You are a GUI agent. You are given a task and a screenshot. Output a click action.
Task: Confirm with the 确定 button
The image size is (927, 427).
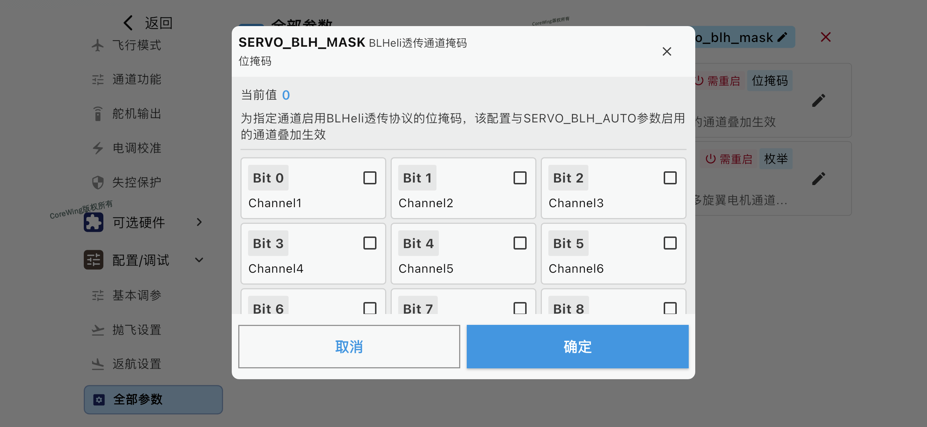[577, 347]
